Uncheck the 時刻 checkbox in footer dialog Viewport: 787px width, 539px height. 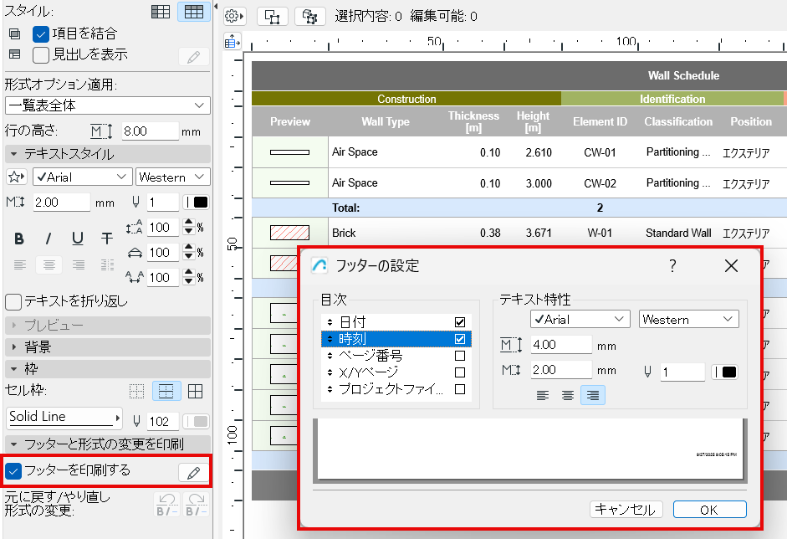click(x=460, y=339)
